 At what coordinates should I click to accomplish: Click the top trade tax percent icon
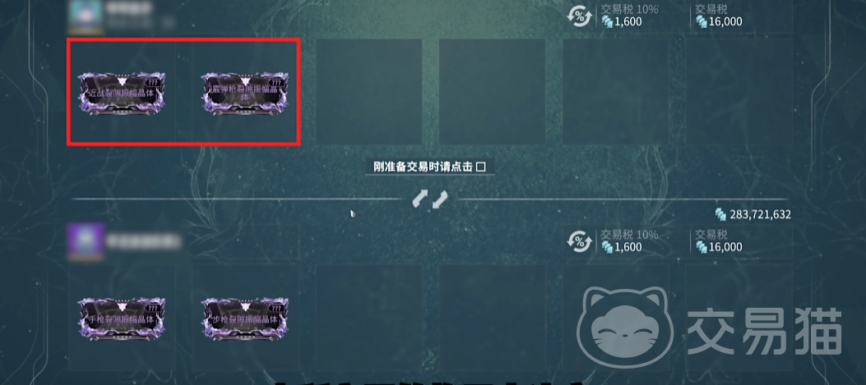(579, 16)
